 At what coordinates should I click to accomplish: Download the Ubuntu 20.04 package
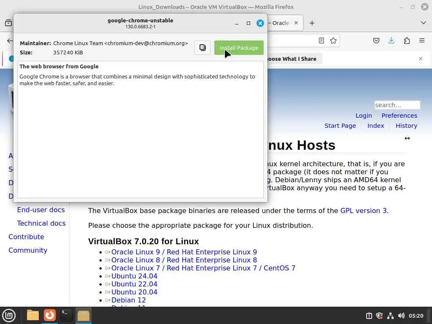click(x=134, y=292)
